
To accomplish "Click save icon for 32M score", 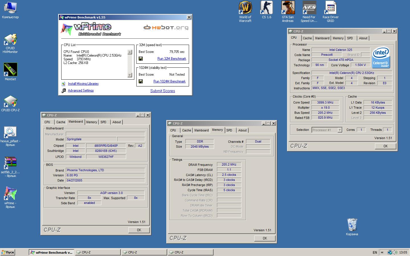I will (x=140, y=59).
